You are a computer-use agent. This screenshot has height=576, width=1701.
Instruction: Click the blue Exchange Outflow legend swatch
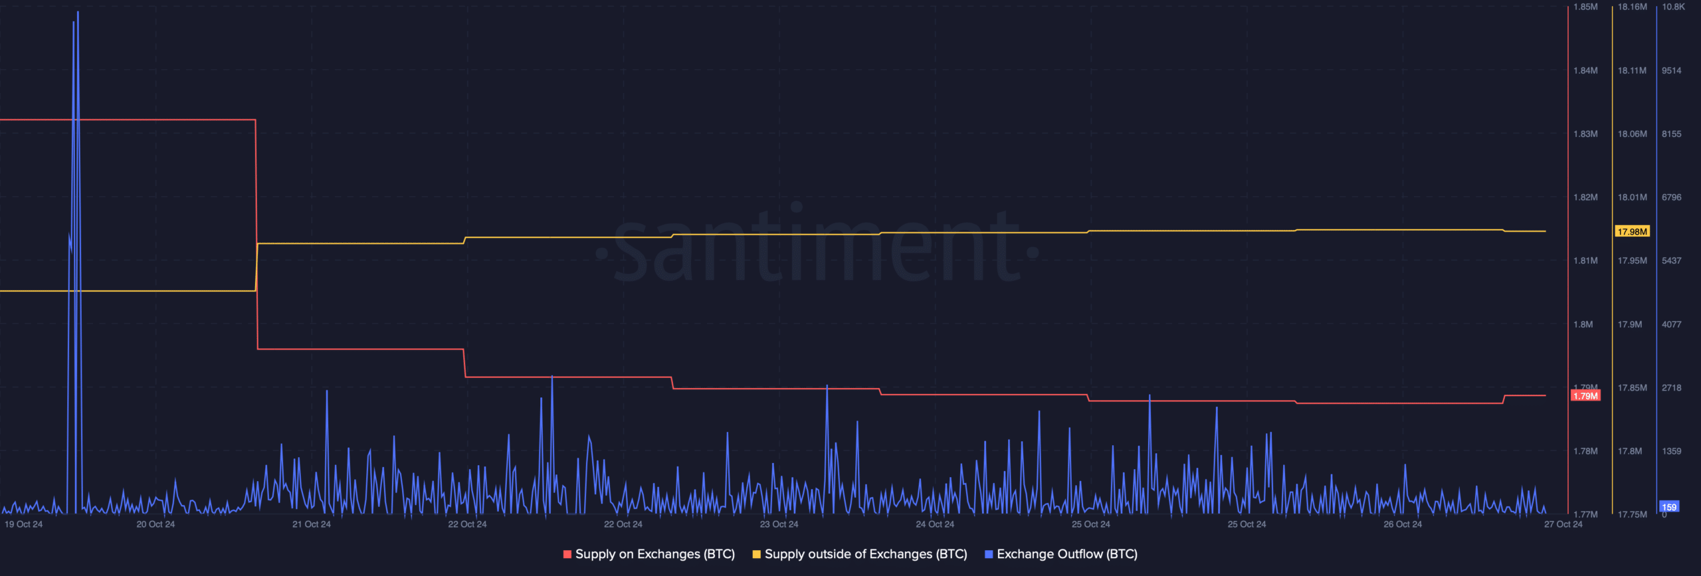tap(989, 554)
